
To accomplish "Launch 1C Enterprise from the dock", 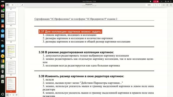I will [x=2, y=56].
